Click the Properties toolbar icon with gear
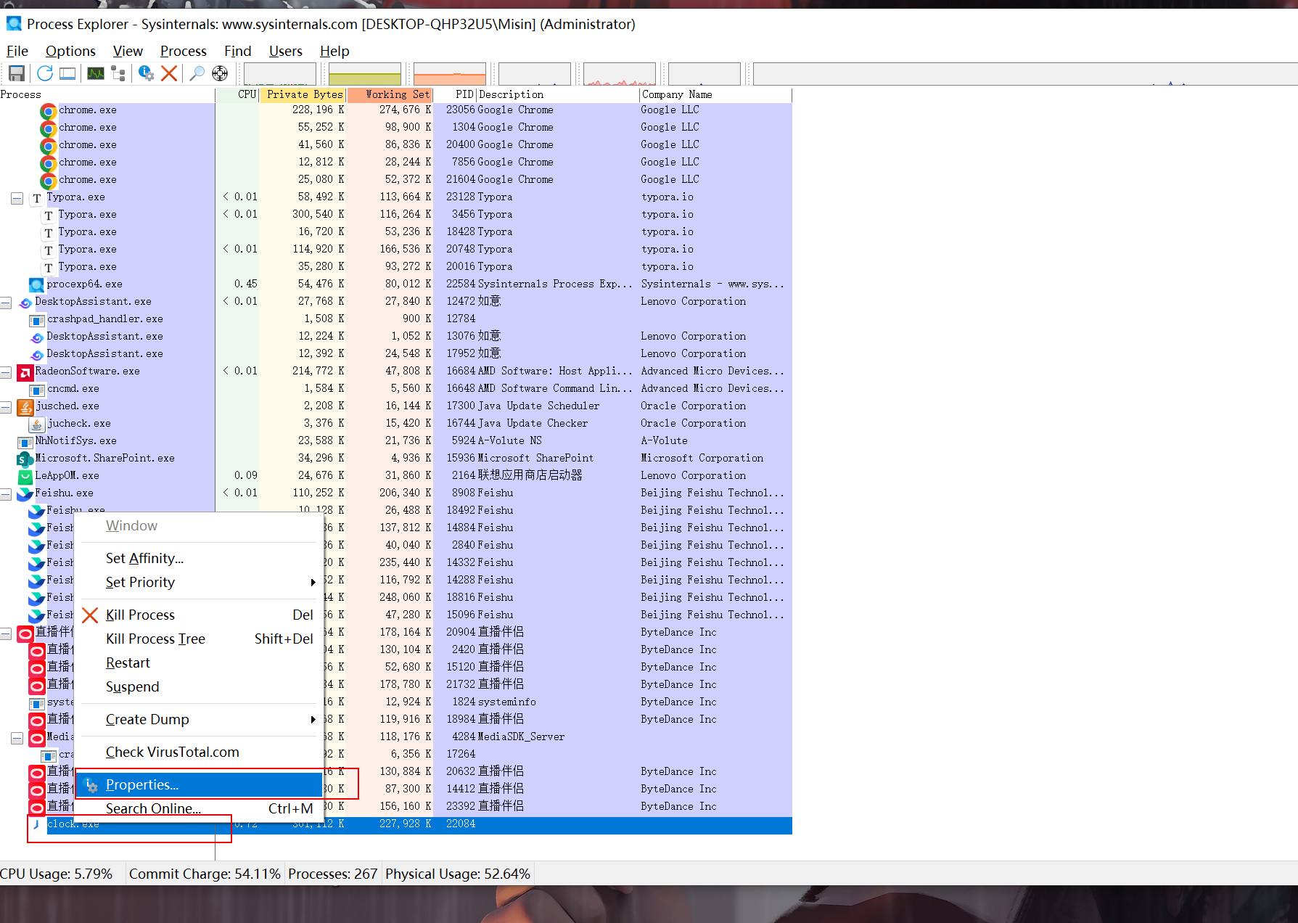 146,73
